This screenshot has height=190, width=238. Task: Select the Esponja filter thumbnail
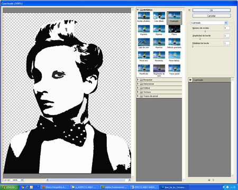pyautogui.click(x=159, y=29)
